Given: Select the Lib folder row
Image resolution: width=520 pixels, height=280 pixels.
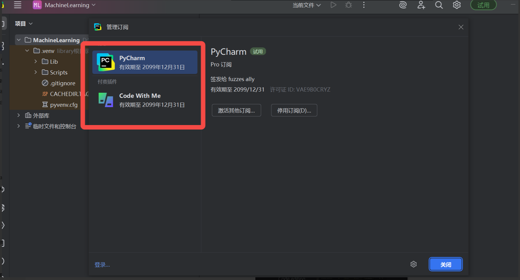Looking at the screenshot, I should click(50, 62).
